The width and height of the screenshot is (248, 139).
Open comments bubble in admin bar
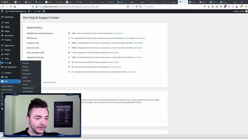pyautogui.click(x=30, y=11)
